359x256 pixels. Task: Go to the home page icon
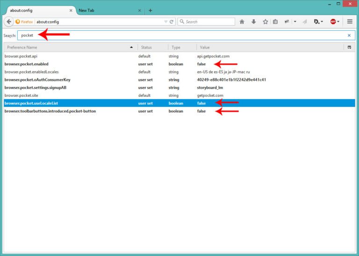[x=242, y=22]
